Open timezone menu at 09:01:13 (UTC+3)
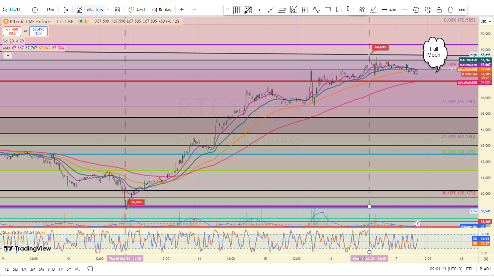The height and width of the screenshot is (277, 494). [446, 269]
